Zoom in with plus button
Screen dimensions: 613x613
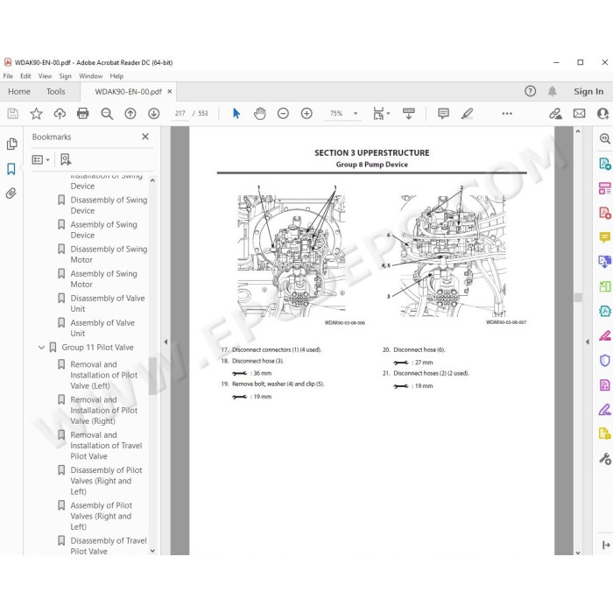[x=306, y=114]
